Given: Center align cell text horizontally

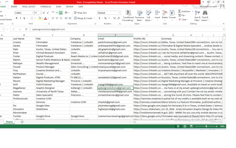Looking at the screenshot, I should tap(57, 18).
